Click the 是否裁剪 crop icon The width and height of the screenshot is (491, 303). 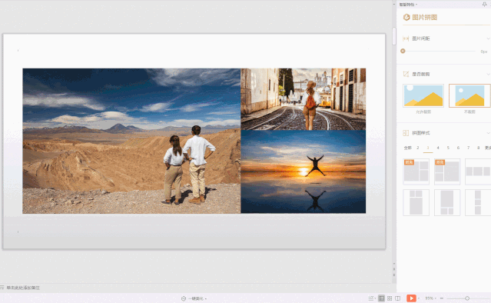406,75
